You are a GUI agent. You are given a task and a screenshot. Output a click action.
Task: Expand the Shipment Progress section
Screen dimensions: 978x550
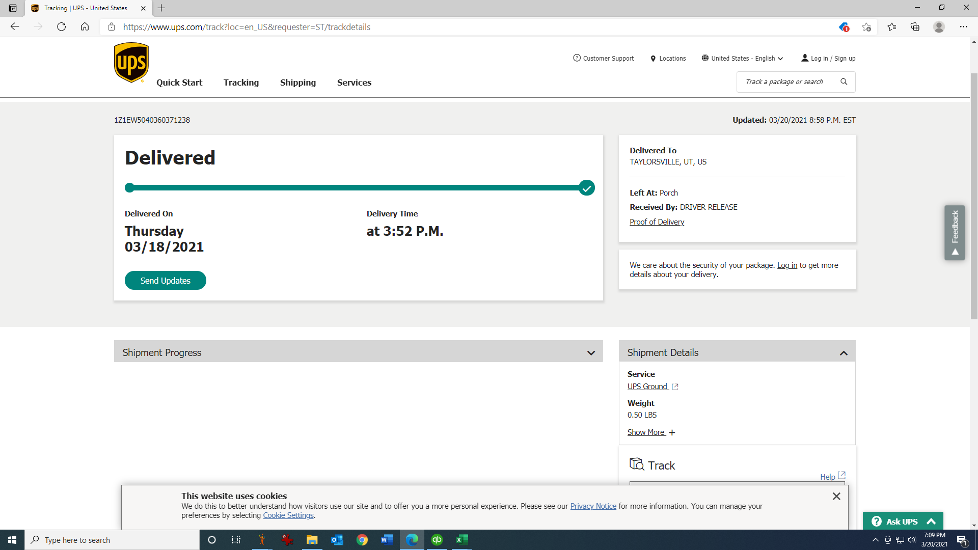(x=591, y=352)
